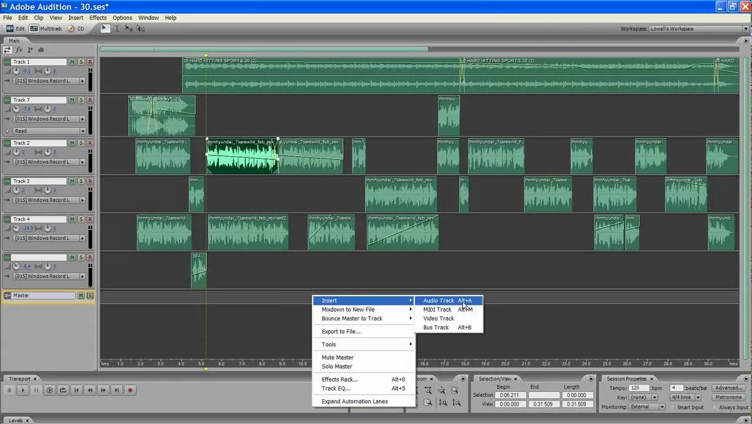The width and height of the screenshot is (752, 424).
Task: Open Track 7 automation mode dropdown
Action: (82, 131)
